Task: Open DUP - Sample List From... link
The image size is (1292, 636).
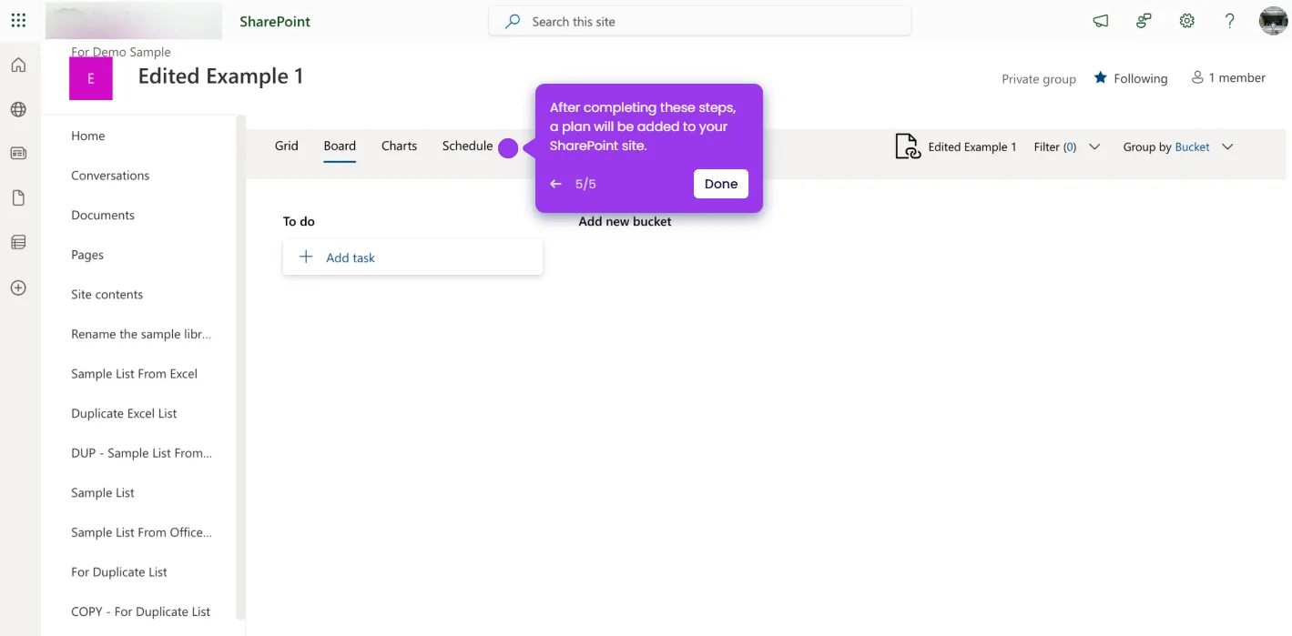Action: (x=141, y=453)
